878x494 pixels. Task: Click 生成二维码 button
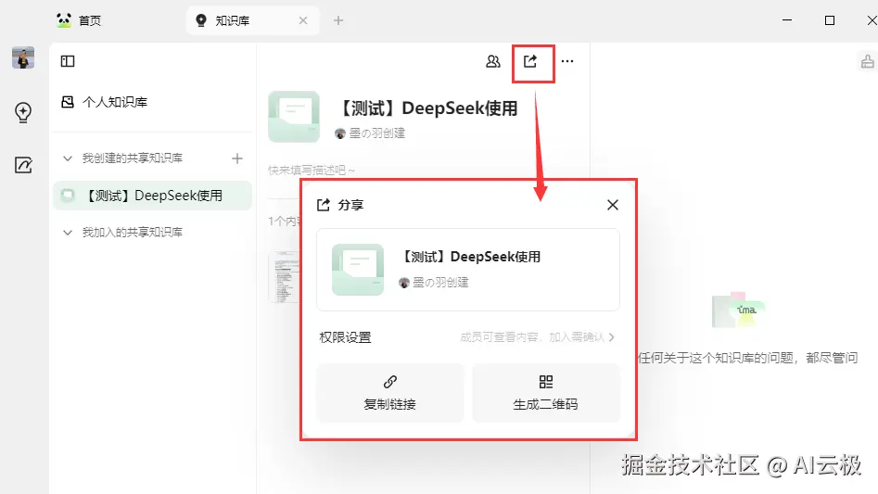pyautogui.click(x=546, y=393)
